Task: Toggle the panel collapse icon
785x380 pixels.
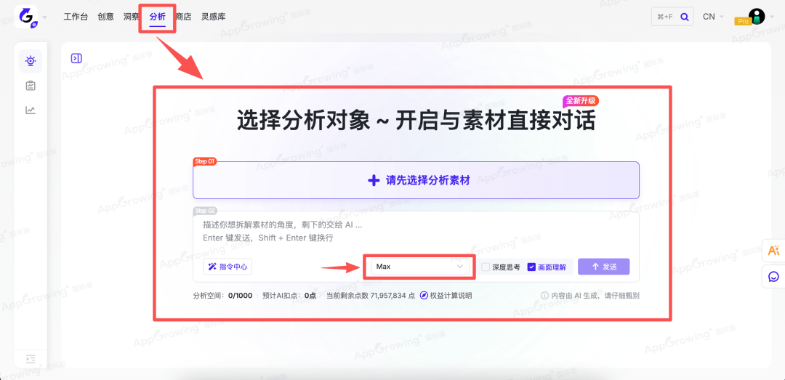Action: pyautogui.click(x=76, y=59)
